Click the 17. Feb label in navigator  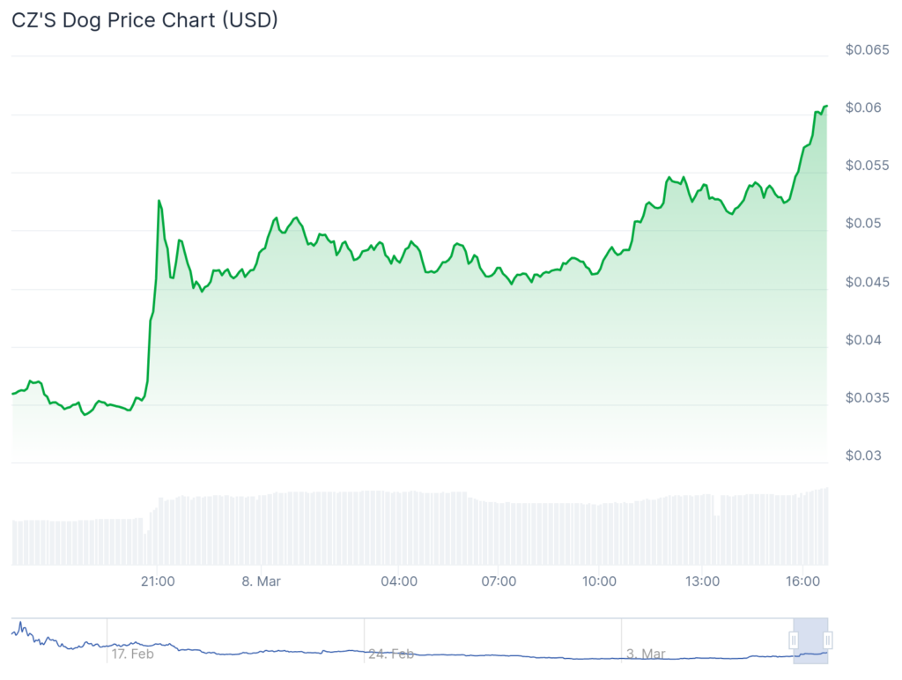pyautogui.click(x=132, y=654)
